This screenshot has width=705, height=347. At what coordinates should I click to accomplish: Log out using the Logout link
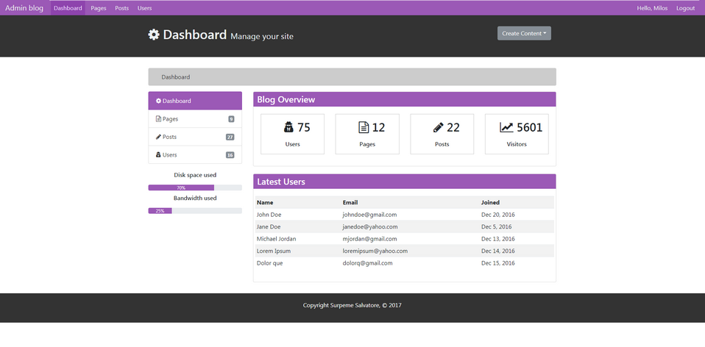click(685, 8)
